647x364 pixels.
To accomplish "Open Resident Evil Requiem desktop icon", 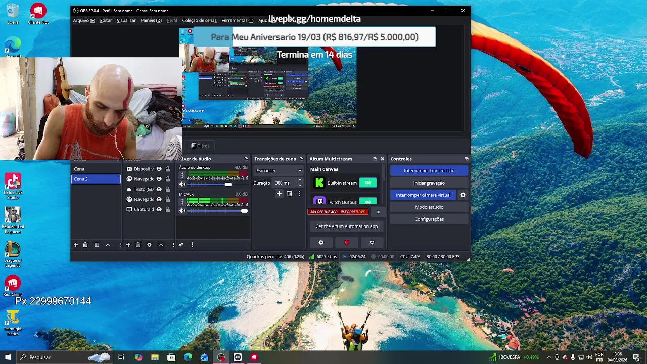I will point(13,220).
